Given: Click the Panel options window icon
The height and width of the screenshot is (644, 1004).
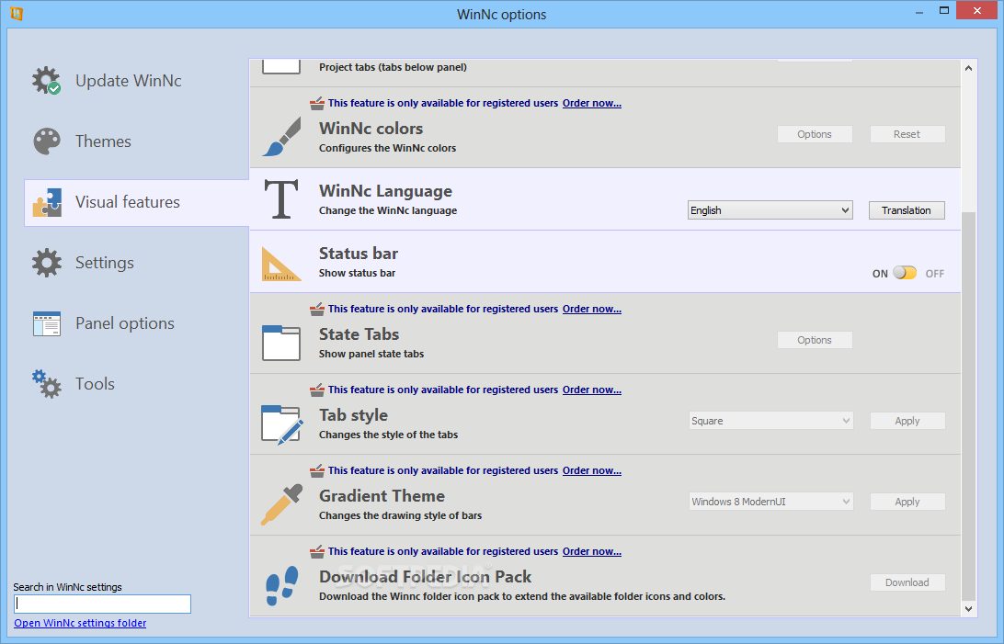Looking at the screenshot, I should (47, 323).
